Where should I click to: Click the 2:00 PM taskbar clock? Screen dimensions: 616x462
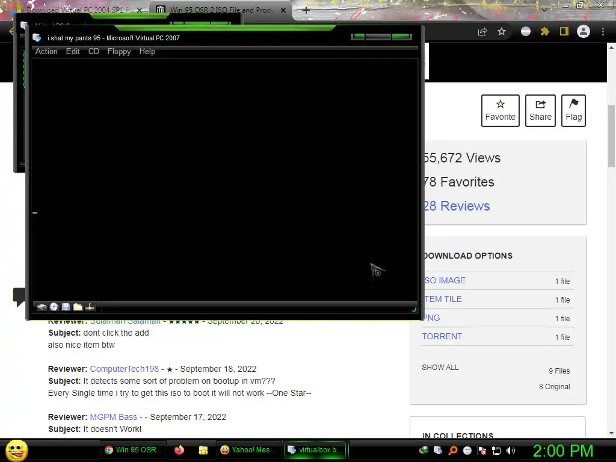[x=563, y=451]
